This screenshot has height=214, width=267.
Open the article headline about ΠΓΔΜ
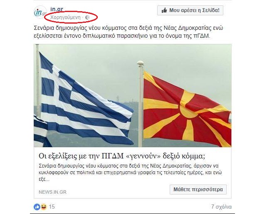click(122, 156)
